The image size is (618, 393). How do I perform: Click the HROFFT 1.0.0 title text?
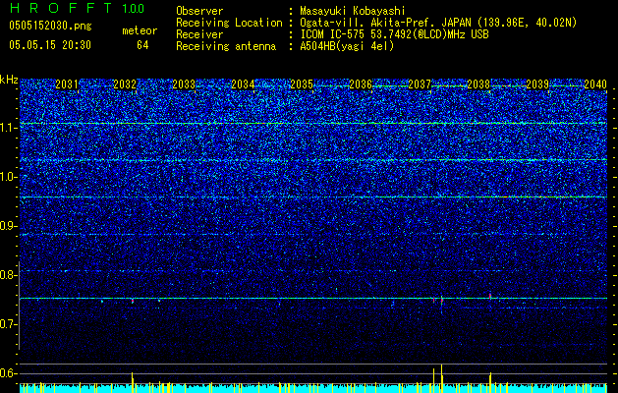click(78, 8)
